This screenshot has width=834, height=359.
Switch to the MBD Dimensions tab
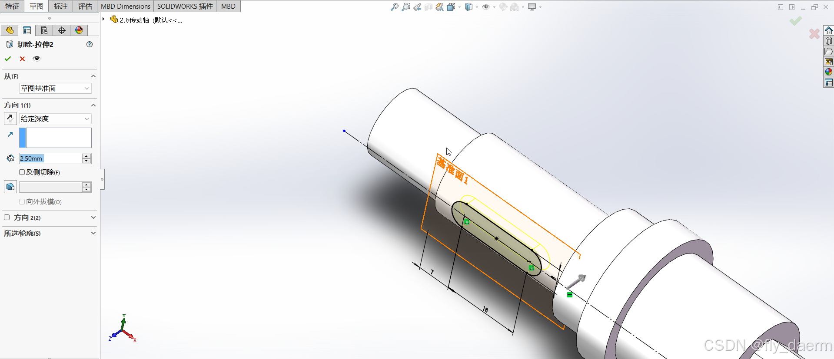point(126,6)
